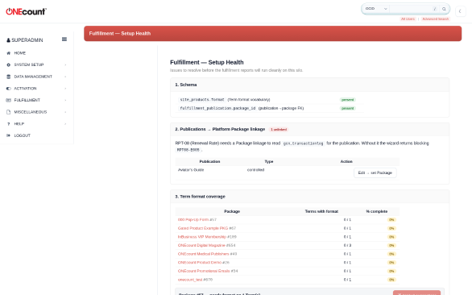Open FULFILLMENT menu item
Viewport: 472px width, 295px height.
point(27,100)
